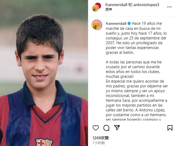This screenshot has width=175, height=146.
Task: Open comments with the speech bubble icon
Action: 106,128
